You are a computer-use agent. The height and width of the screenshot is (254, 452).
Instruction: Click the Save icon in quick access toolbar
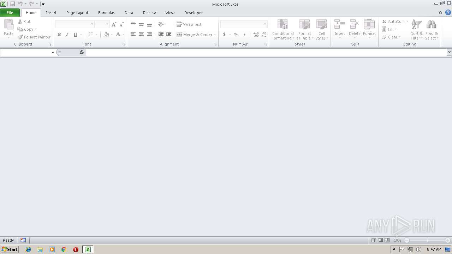(x=13, y=4)
